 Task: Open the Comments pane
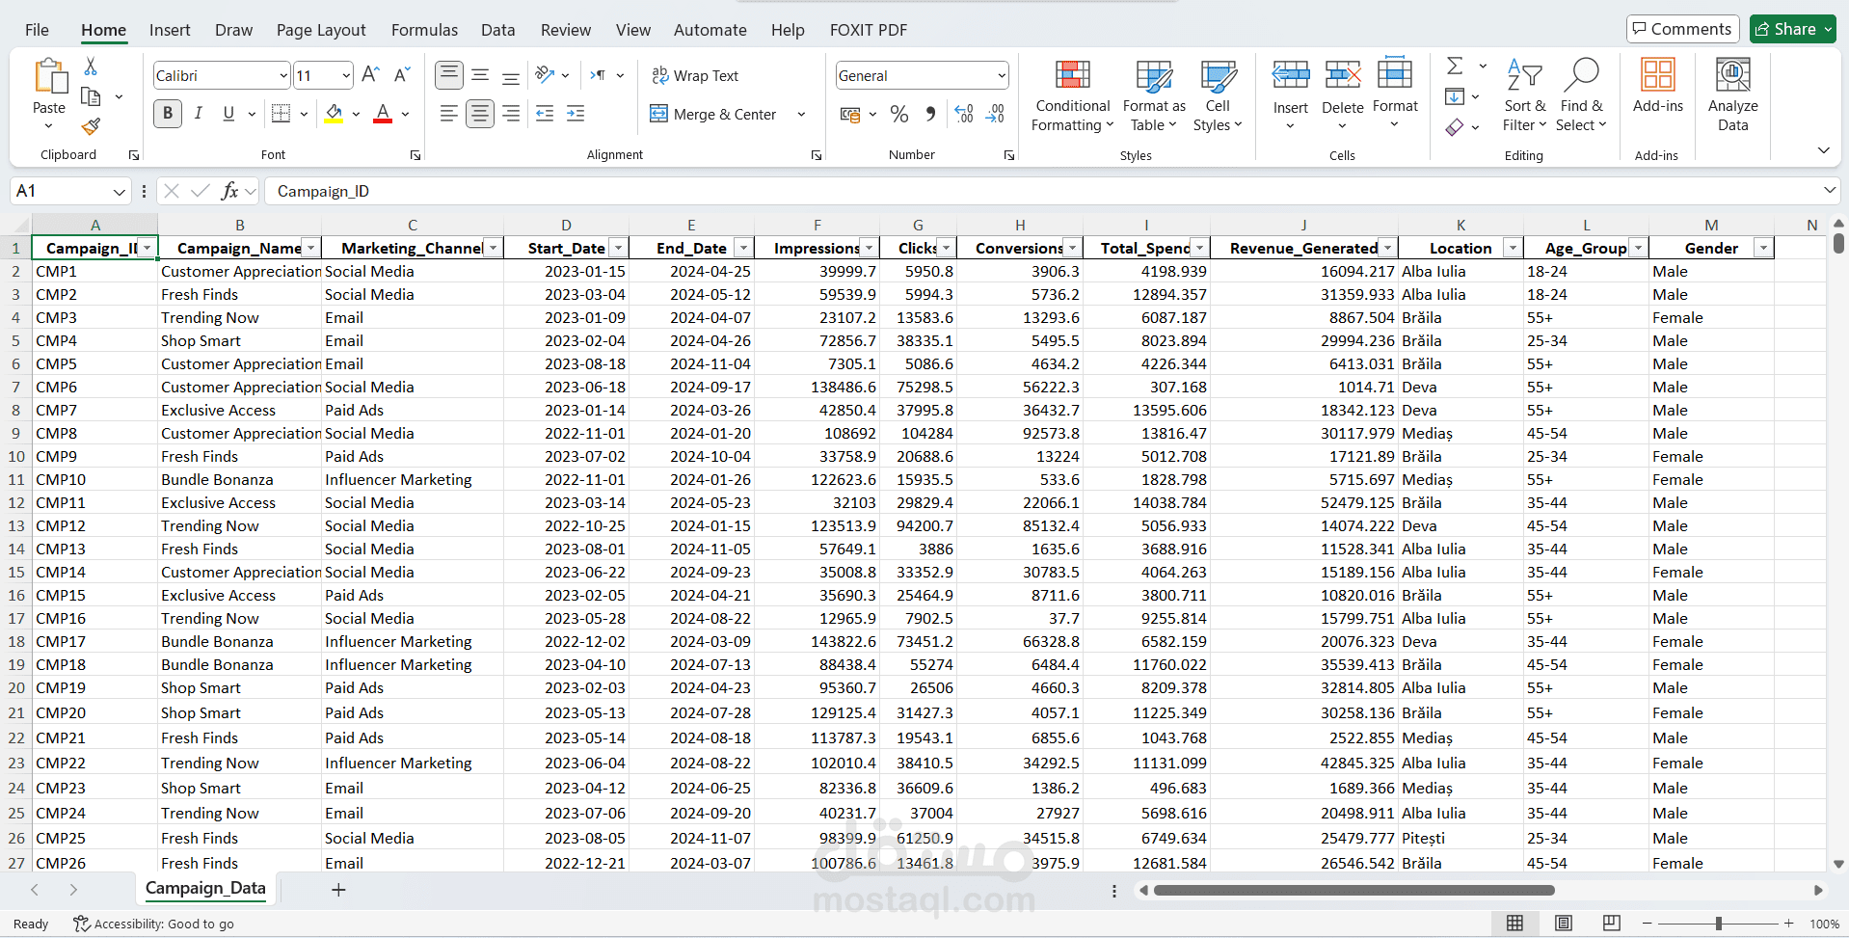[1683, 29]
